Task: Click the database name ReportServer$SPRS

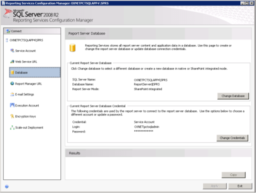Action: 147,84
